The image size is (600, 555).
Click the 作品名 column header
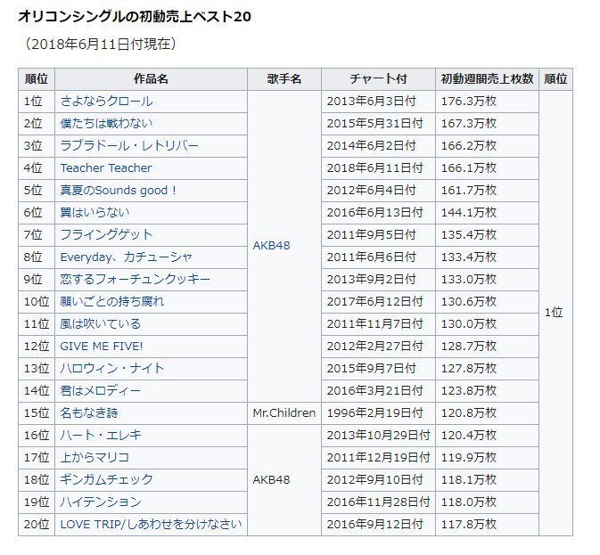click(x=151, y=79)
